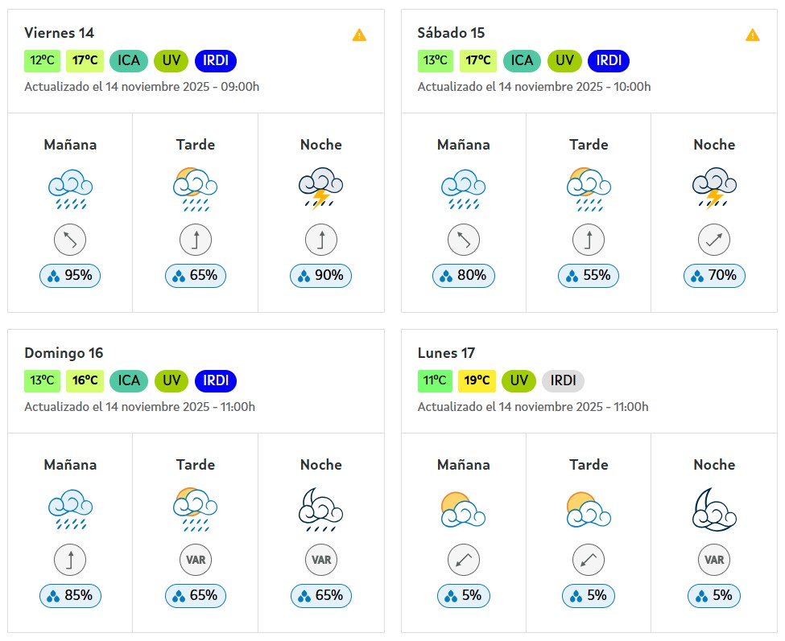
Task: Click the gray IRDI badge for Lunes 17
Action: coord(563,380)
